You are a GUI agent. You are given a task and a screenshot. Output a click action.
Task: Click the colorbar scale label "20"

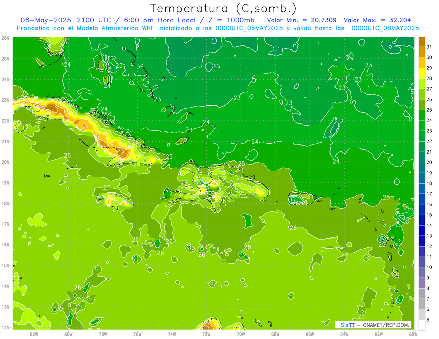tap(429, 162)
